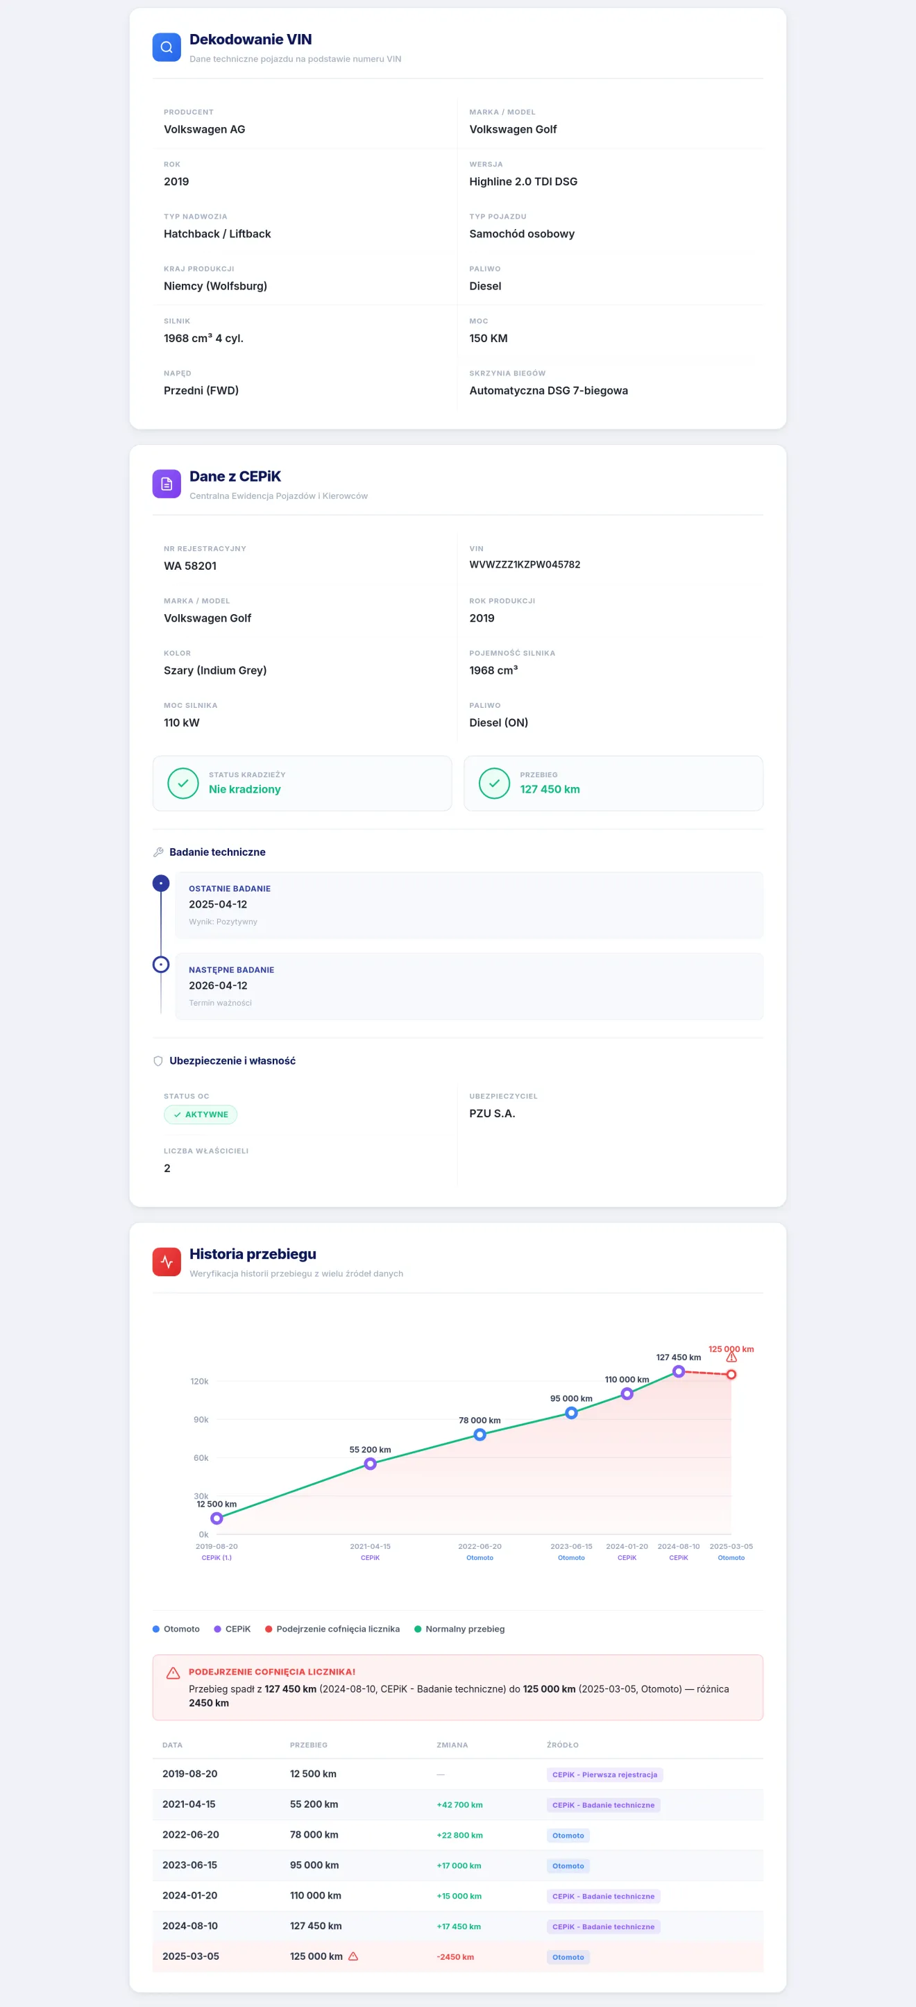The width and height of the screenshot is (916, 2007).
Task: Click the warning triangle above the last chart point
Action: point(731,1357)
